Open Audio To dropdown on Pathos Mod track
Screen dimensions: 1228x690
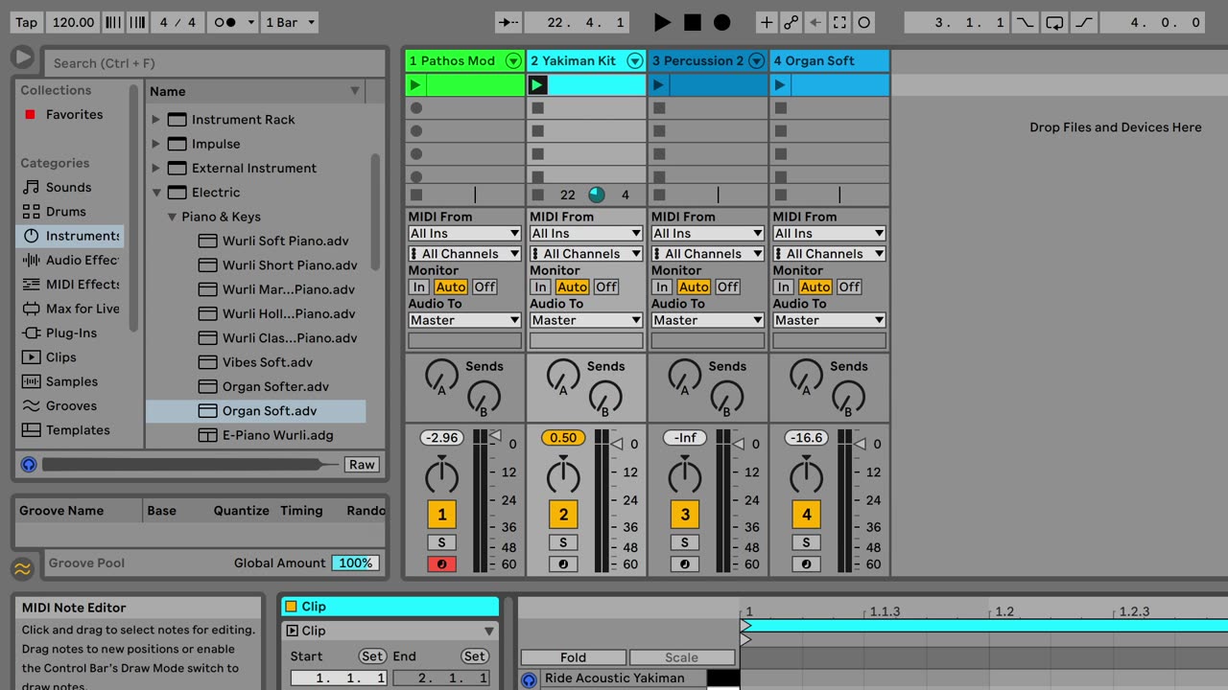pos(464,320)
